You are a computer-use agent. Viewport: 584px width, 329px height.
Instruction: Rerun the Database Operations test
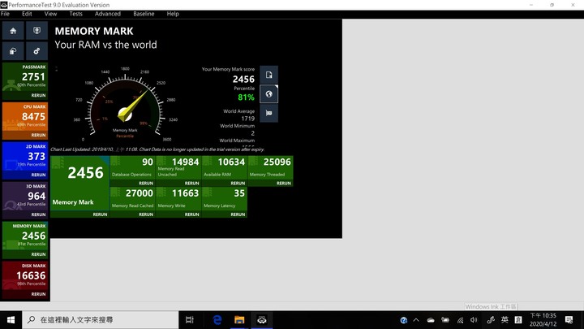coord(146,183)
